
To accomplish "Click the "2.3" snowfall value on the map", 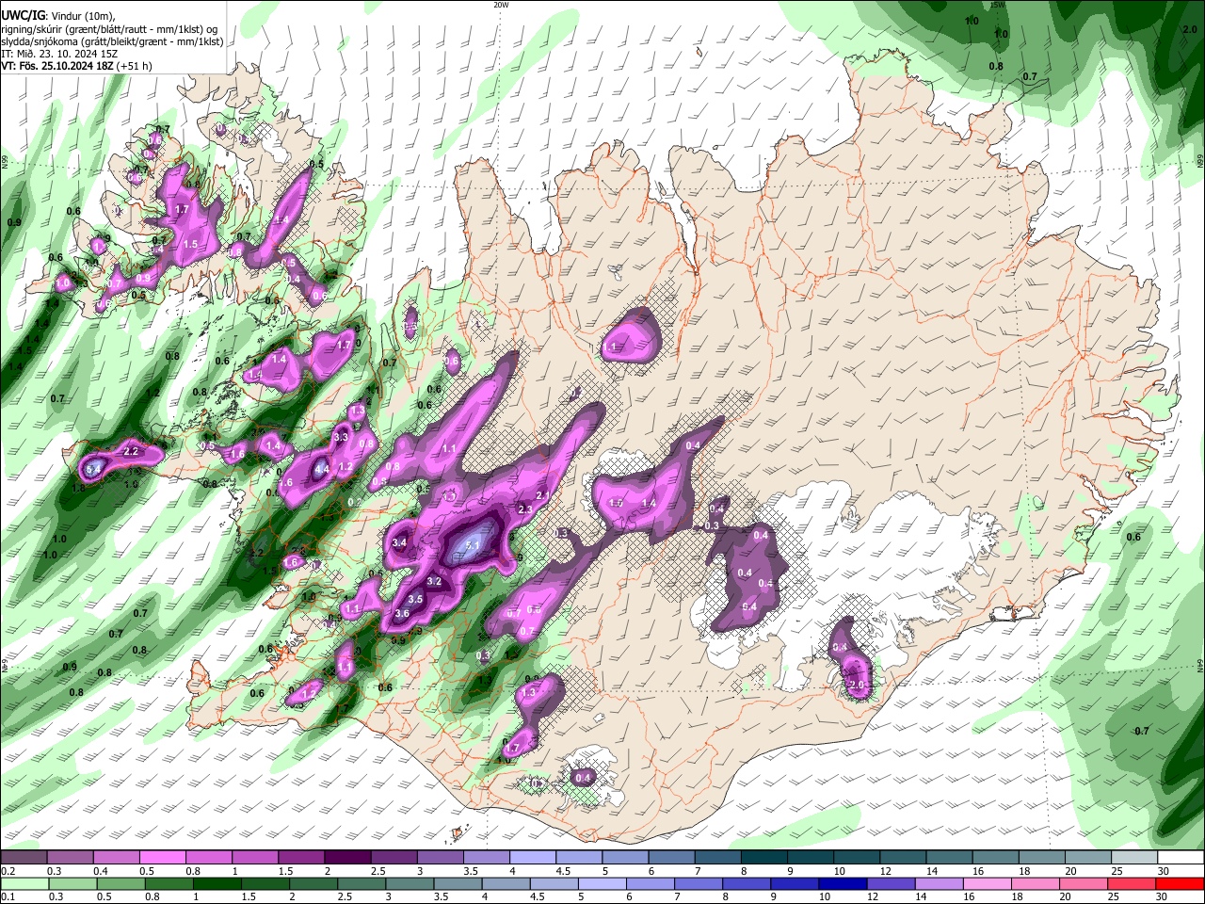I will click(x=525, y=509).
